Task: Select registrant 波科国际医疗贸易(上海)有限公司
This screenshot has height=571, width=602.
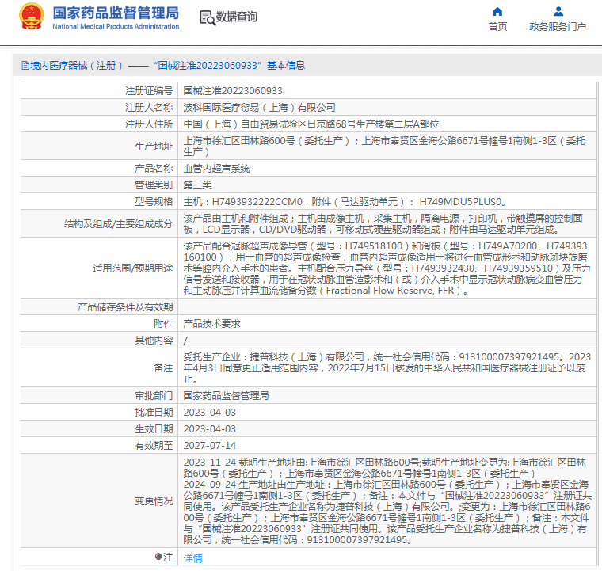Action: [259, 108]
